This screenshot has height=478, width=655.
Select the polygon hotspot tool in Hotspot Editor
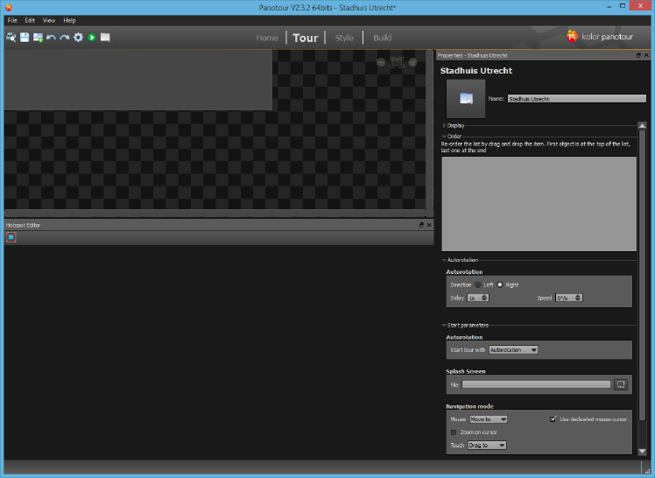point(11,237)
